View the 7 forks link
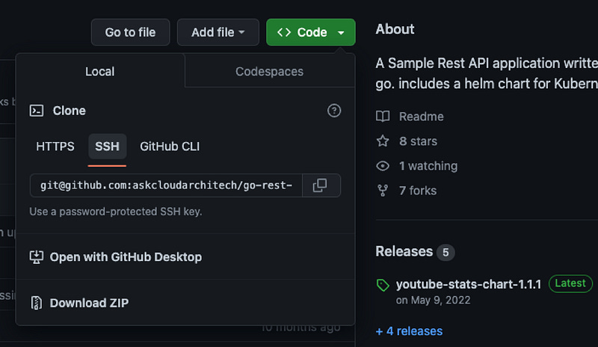Screen dimensions: 598x347 tap(418, 191)
